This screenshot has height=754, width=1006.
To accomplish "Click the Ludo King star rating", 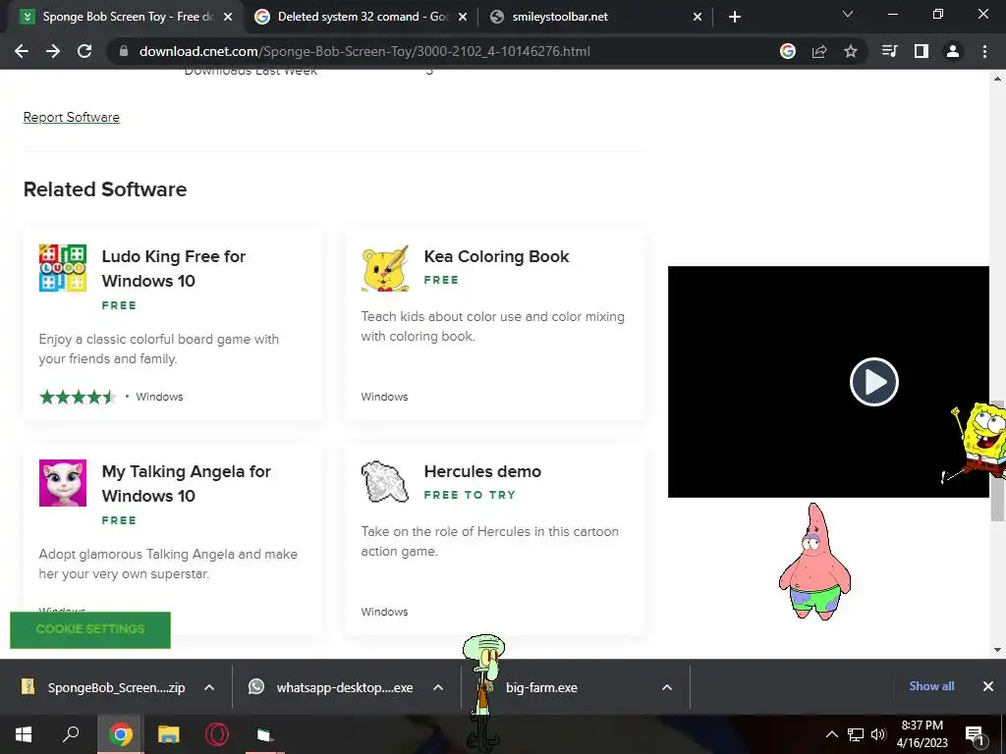I will [78, 397].
